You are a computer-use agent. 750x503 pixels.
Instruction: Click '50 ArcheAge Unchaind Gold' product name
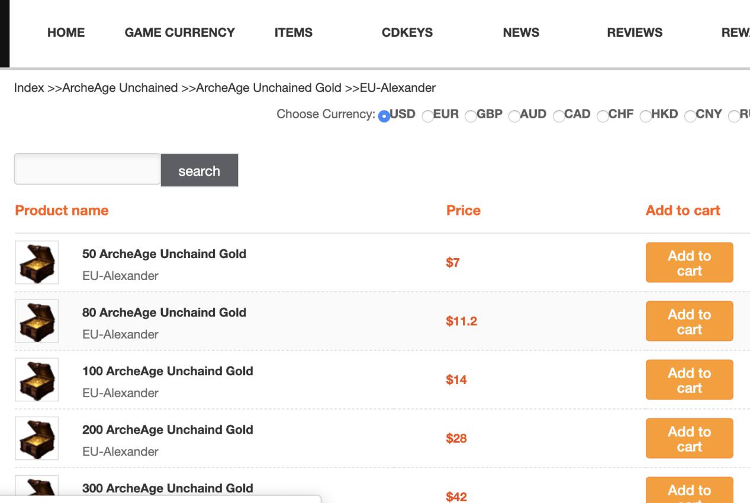[x=164, y=254]
